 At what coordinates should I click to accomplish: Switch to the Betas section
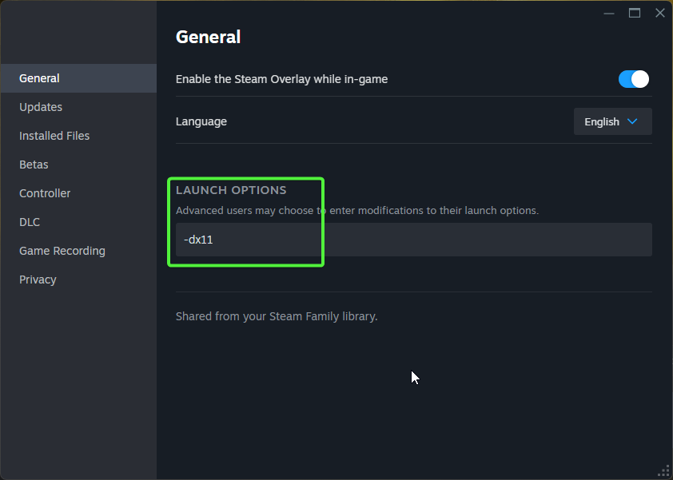[34, 164]
